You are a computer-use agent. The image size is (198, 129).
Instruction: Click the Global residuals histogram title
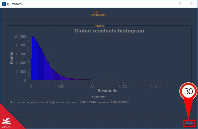[x=109, y=31]
